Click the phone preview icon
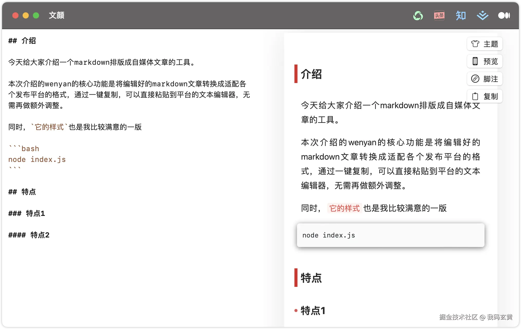The height and width of the screenshot is (329, 521). point(475,61)
